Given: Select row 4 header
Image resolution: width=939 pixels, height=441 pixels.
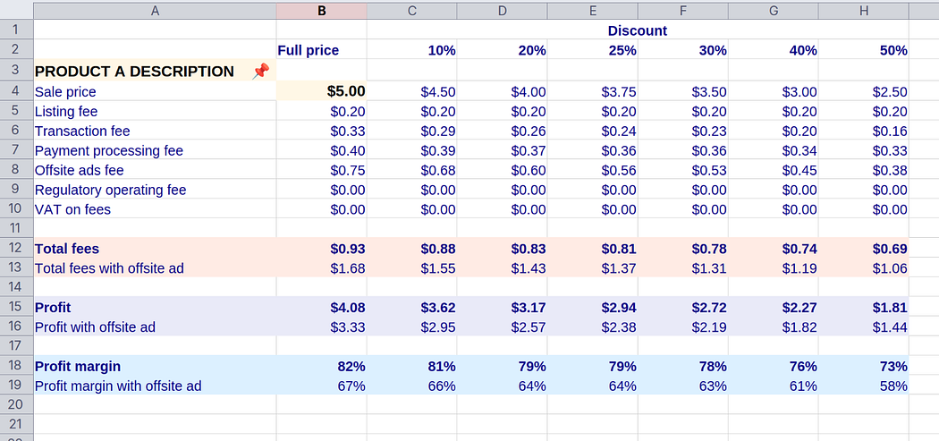Looking at the screenshot, I should (16, 91).
